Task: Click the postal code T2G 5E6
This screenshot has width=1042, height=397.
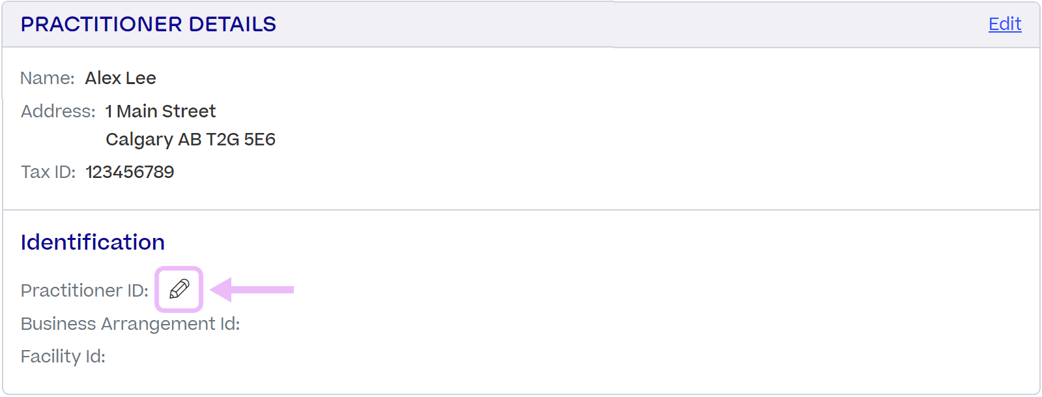Action: pos(240,140)
